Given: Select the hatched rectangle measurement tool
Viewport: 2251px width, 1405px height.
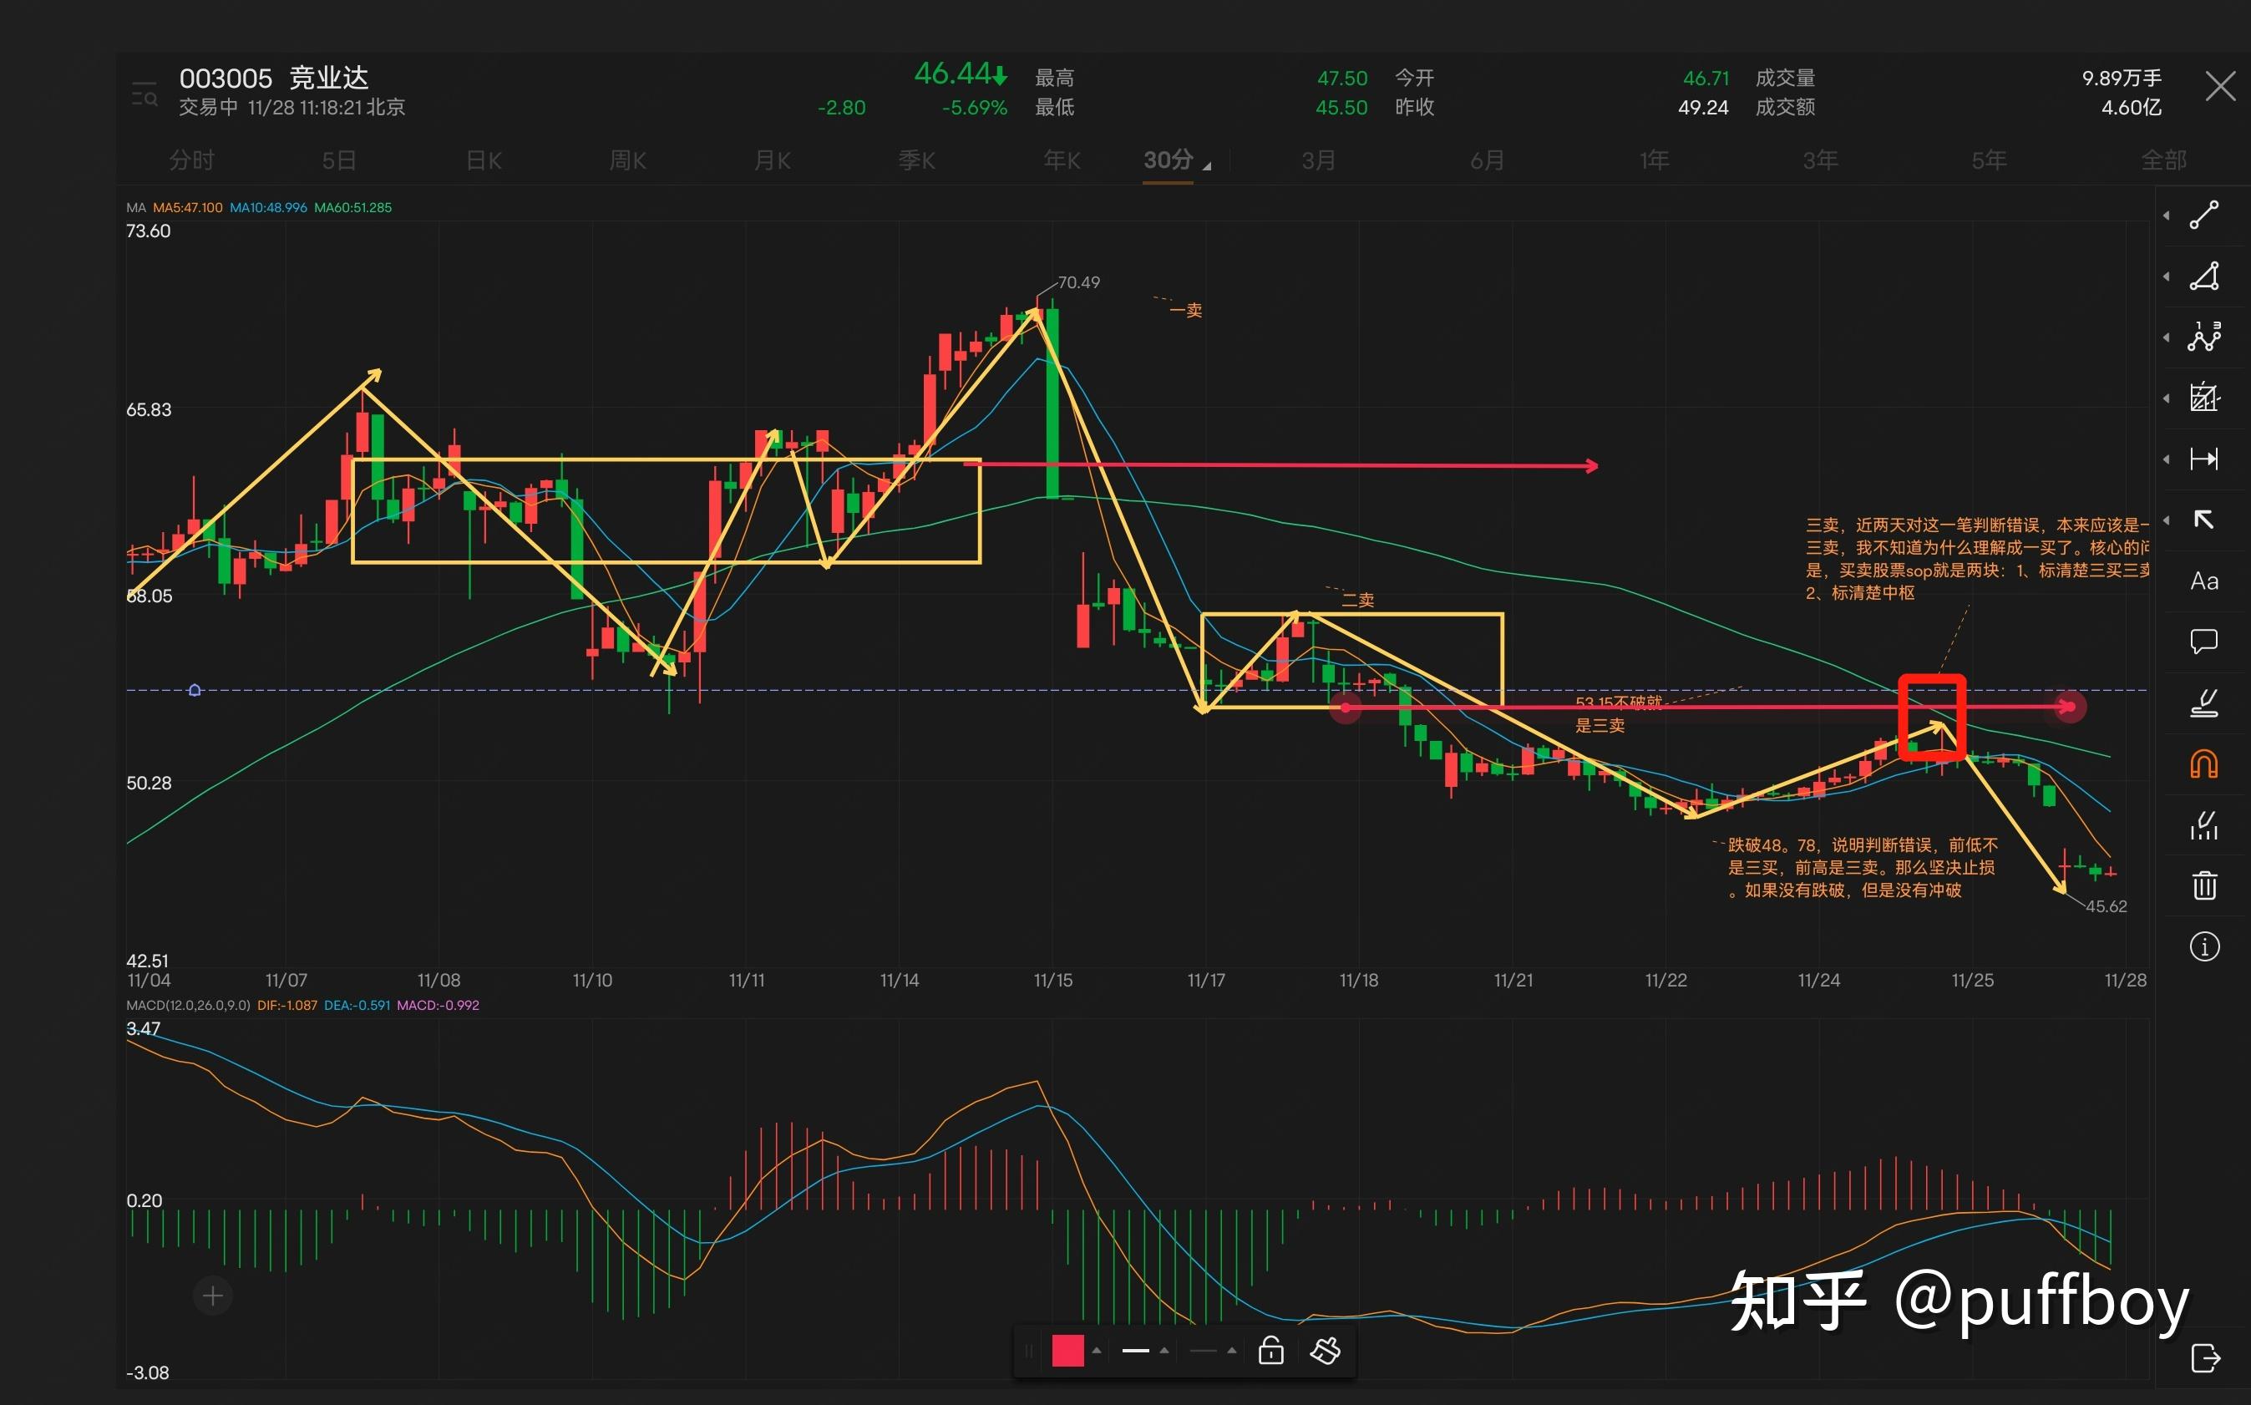Looking at the screenshot, I should tap(2203, 398).
